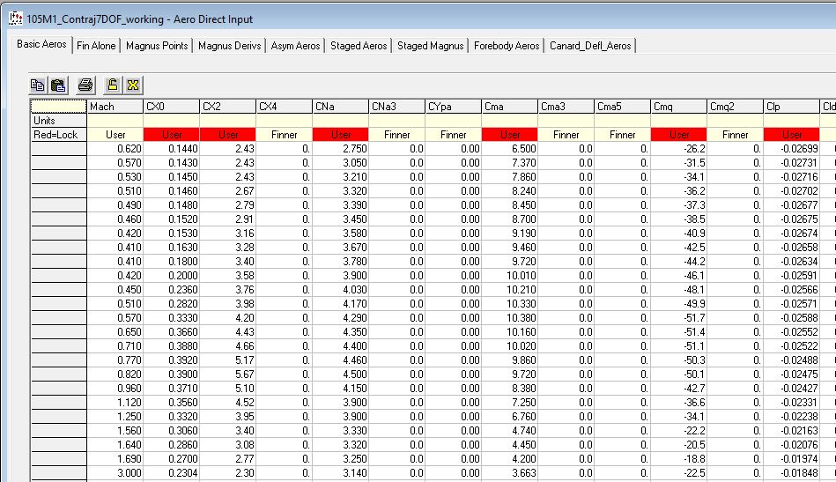
Task: Click the Paste clipboard icon
Action: click(x=58, y=85)
